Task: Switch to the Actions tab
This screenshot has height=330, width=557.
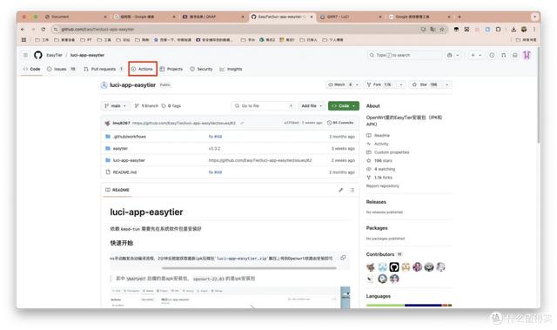Action: pos(143,69)
